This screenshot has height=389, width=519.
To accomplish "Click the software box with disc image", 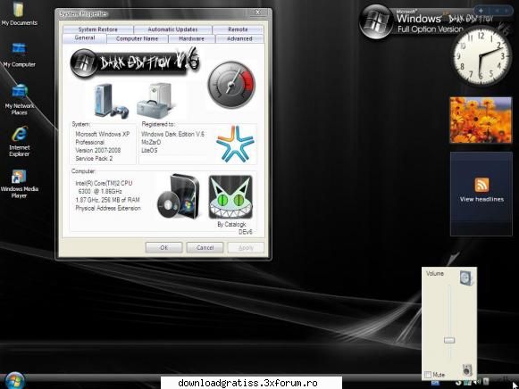I will [179, 196].
